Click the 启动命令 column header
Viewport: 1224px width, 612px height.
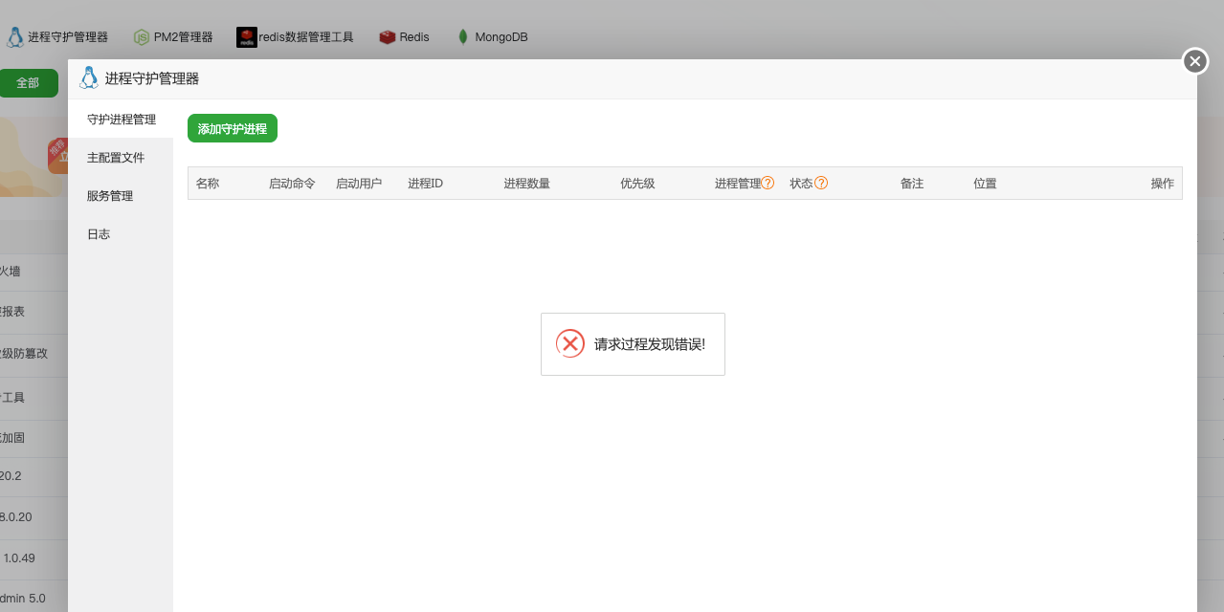(x=292, y=183)
